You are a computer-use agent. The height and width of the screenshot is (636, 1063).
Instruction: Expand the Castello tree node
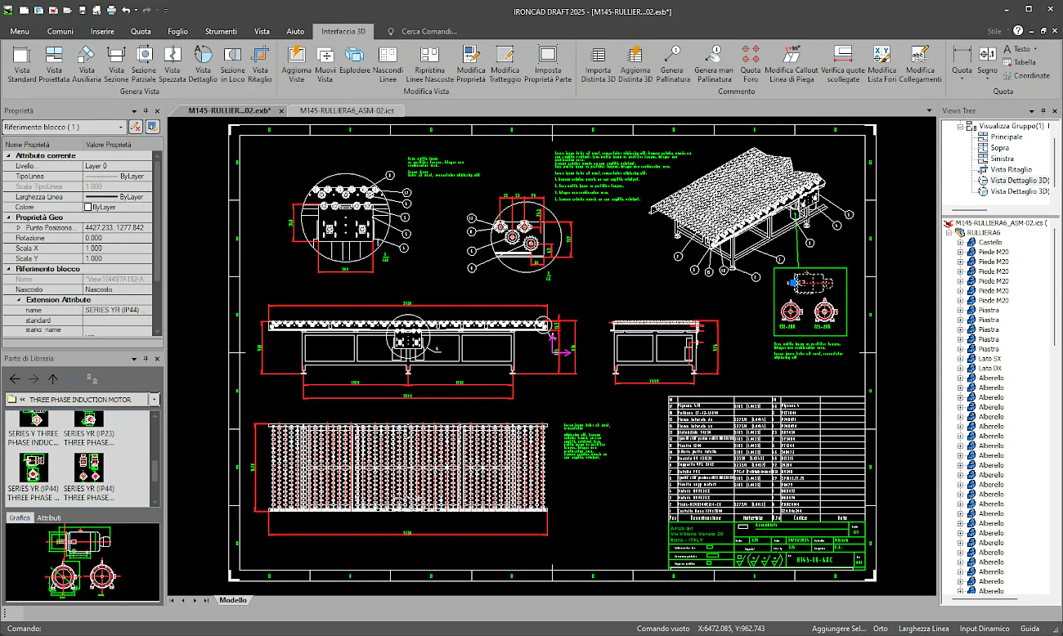click(960, 243)
